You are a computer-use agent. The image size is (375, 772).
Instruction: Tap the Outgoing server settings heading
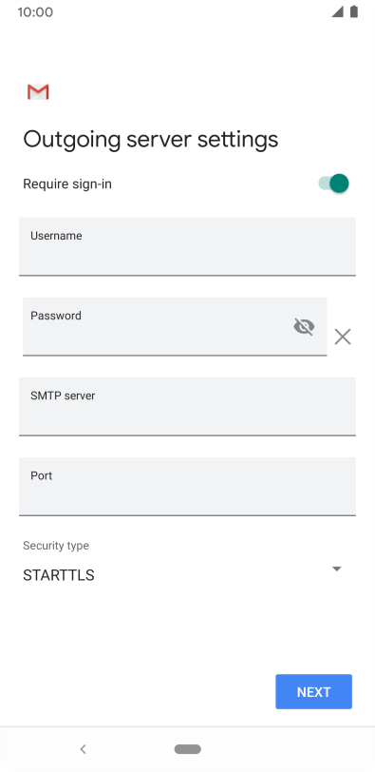[x=150, y=140]
